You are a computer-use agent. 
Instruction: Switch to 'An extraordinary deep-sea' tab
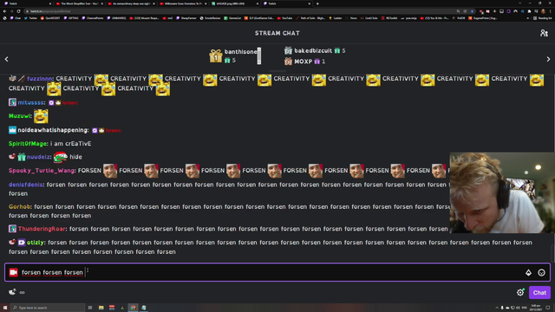click(x=131, y=3)
